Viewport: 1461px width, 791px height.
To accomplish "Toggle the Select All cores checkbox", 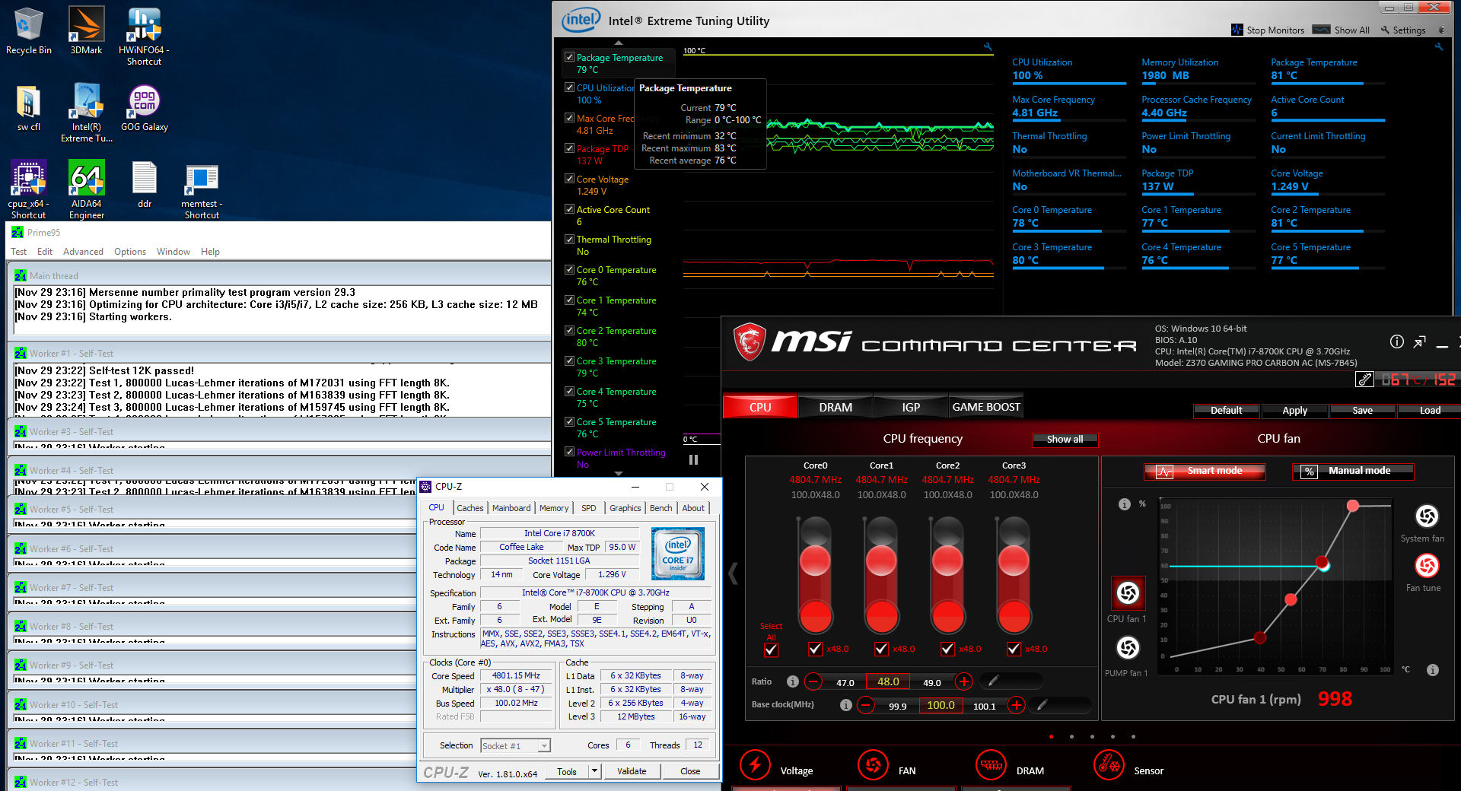I will [x=771, y=650].
